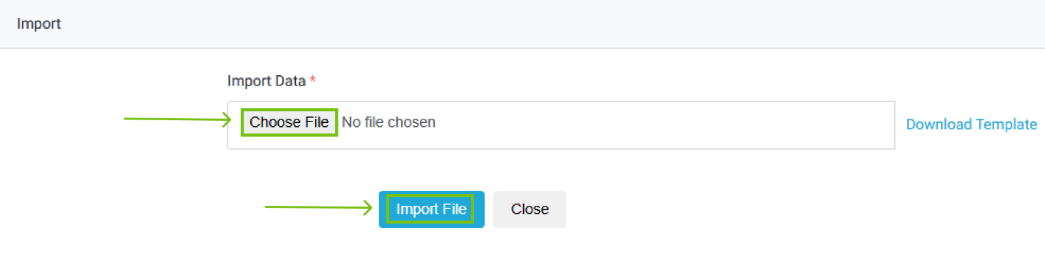Open the Download Template link
1045x262 pixels.
pyautogui.click(x=971, y=124)
